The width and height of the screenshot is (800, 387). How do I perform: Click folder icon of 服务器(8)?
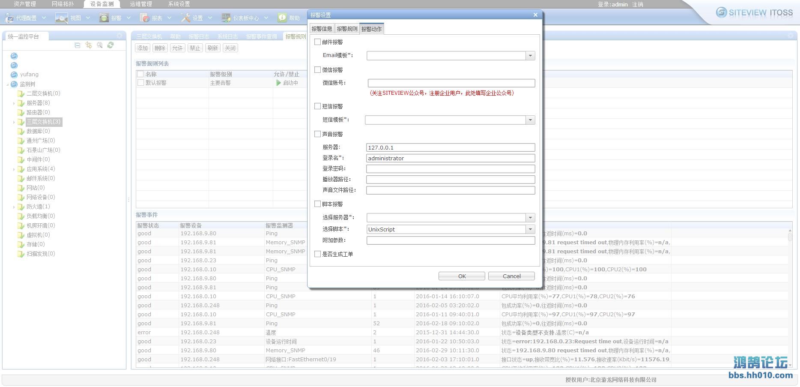[x=21, y=103]
